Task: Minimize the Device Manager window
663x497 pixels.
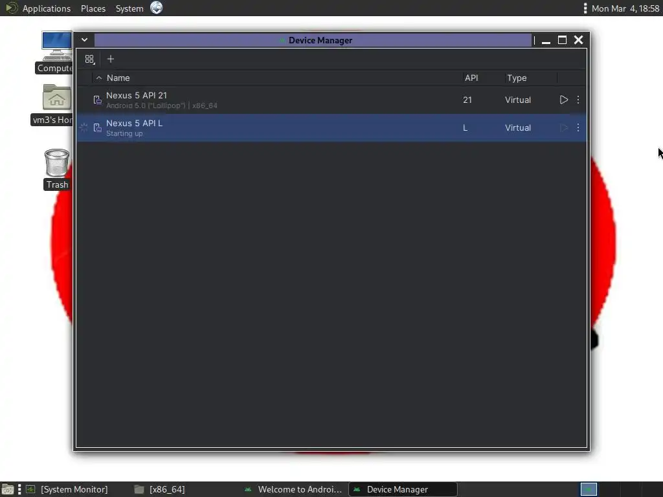Action: pos(546,41)
